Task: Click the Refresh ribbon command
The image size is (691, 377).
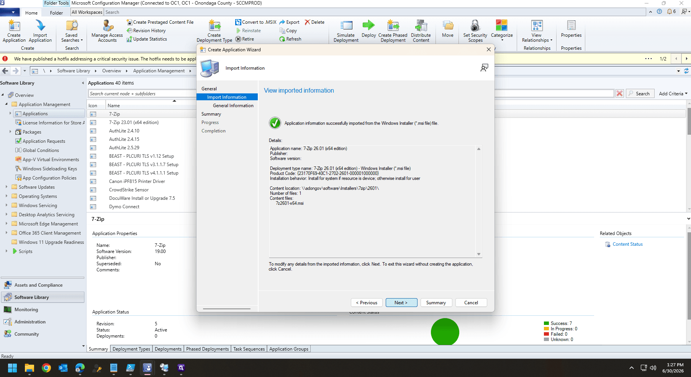Action: click(290, 39)
